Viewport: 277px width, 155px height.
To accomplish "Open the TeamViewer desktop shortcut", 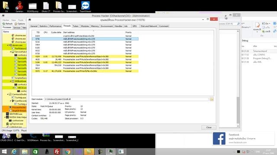I will pos(85,7).
